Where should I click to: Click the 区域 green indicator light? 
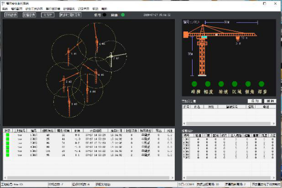click(234, 84)
